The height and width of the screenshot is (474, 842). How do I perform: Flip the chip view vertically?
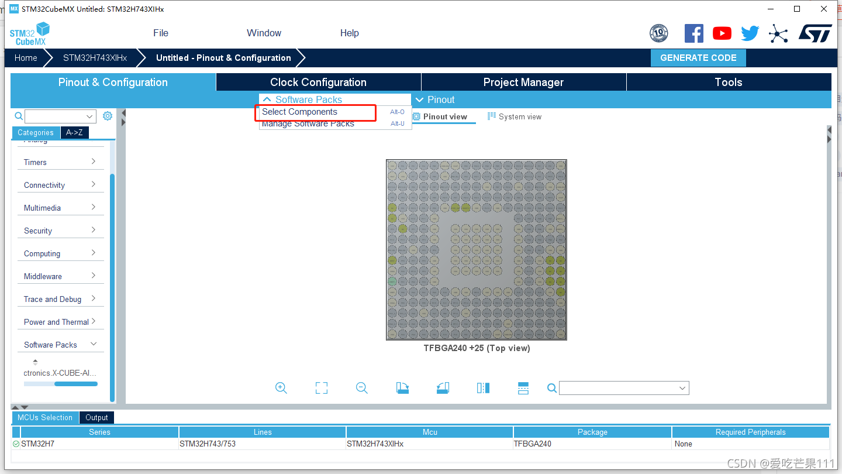click(523, 388)
